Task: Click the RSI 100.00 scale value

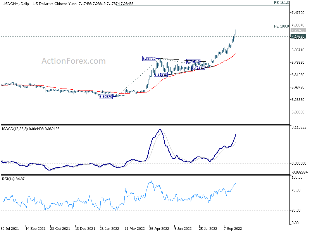Action: pos(297,177)
